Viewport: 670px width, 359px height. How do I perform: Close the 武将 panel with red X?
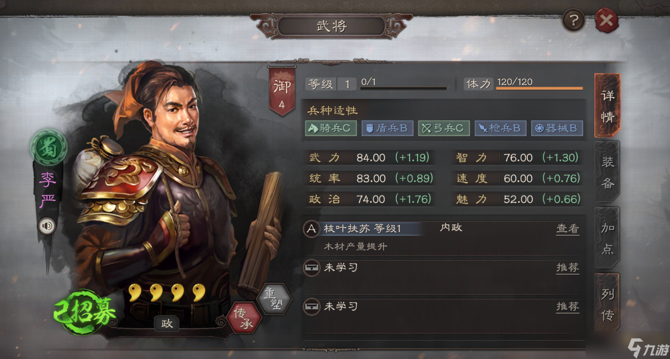pyautogui.click(x=606, y=21)
